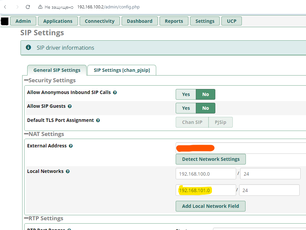
Task: Click the 192.168.101.0 local network field
Action: point(206,190)
